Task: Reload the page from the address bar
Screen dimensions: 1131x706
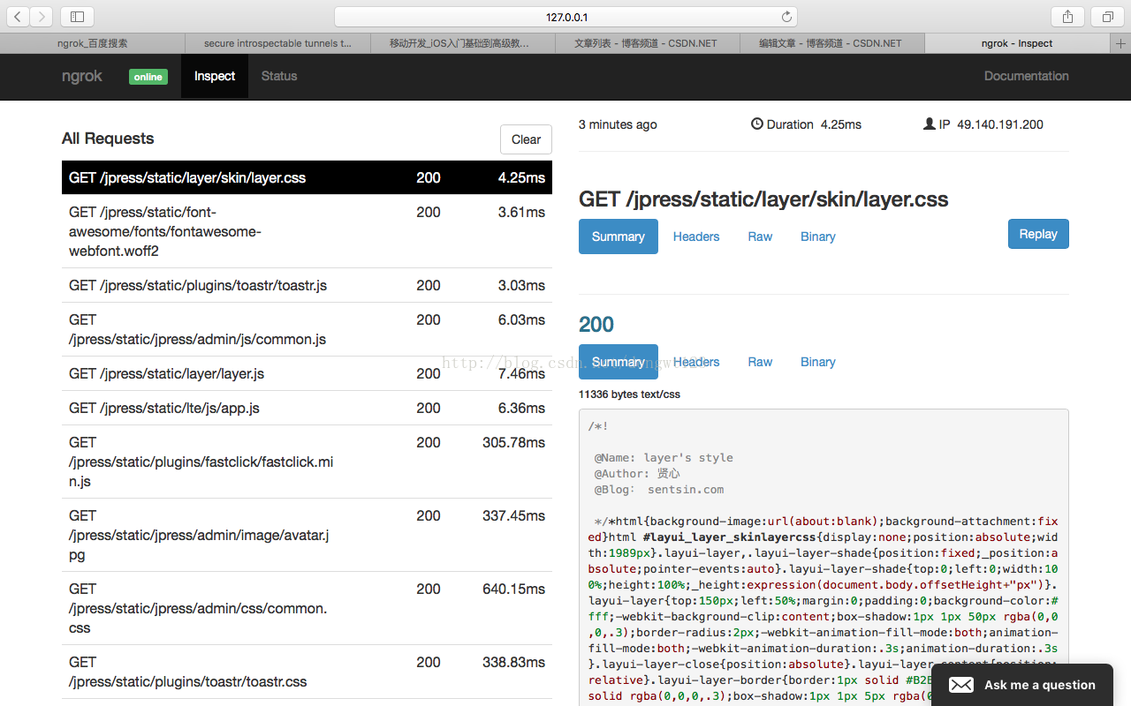Action: pos(786,17)
